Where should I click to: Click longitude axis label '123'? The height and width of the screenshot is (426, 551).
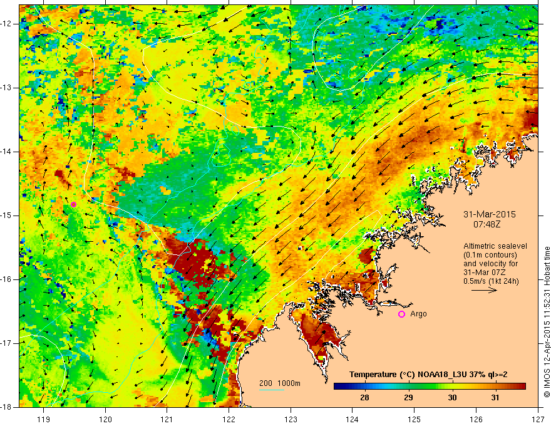tap(291, 420)
